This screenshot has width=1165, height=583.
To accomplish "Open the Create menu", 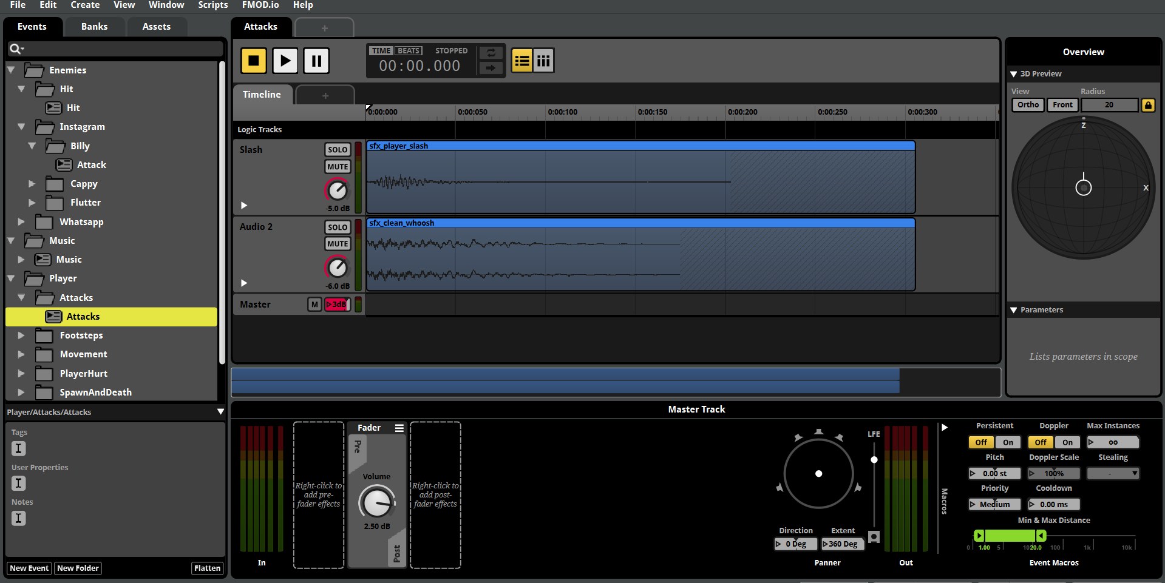I will click(85, 5).
